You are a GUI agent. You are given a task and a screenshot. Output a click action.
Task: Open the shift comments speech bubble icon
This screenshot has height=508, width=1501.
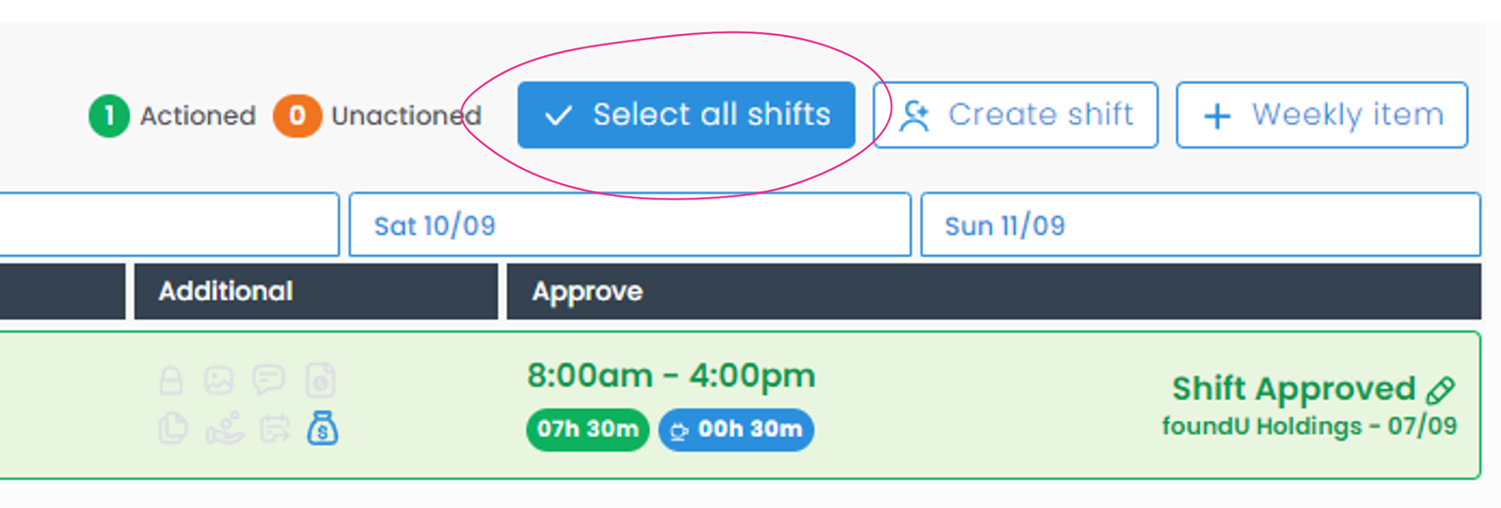pos(268,380)
